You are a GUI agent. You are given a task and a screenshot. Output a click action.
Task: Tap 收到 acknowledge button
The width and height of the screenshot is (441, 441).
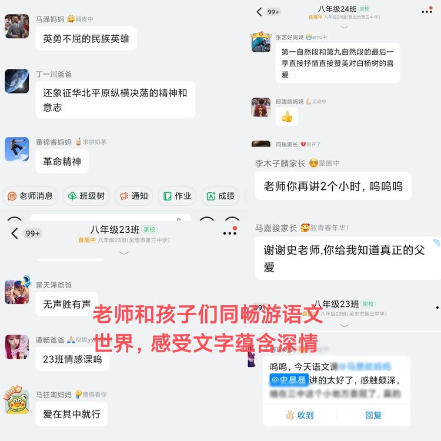(x=300, y=415)
